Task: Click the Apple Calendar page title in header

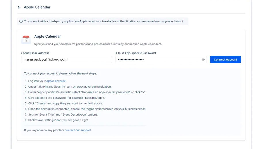Action: 37,7
